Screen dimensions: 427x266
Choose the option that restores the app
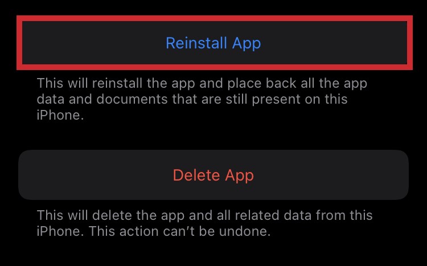coord(215,43)
